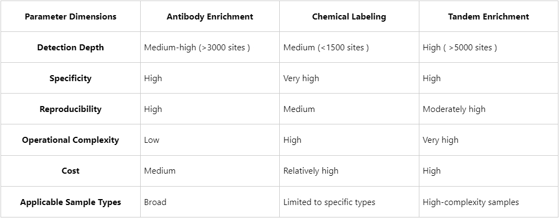Click the Relatively high cost cell
Screen dimensions: 559x218
311,170
